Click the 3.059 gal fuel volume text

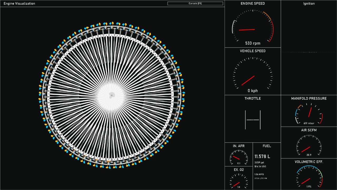[x=259, y=163]
